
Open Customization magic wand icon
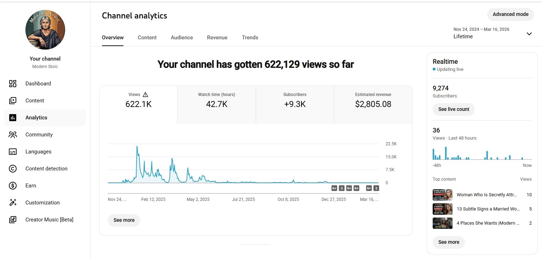13,203
